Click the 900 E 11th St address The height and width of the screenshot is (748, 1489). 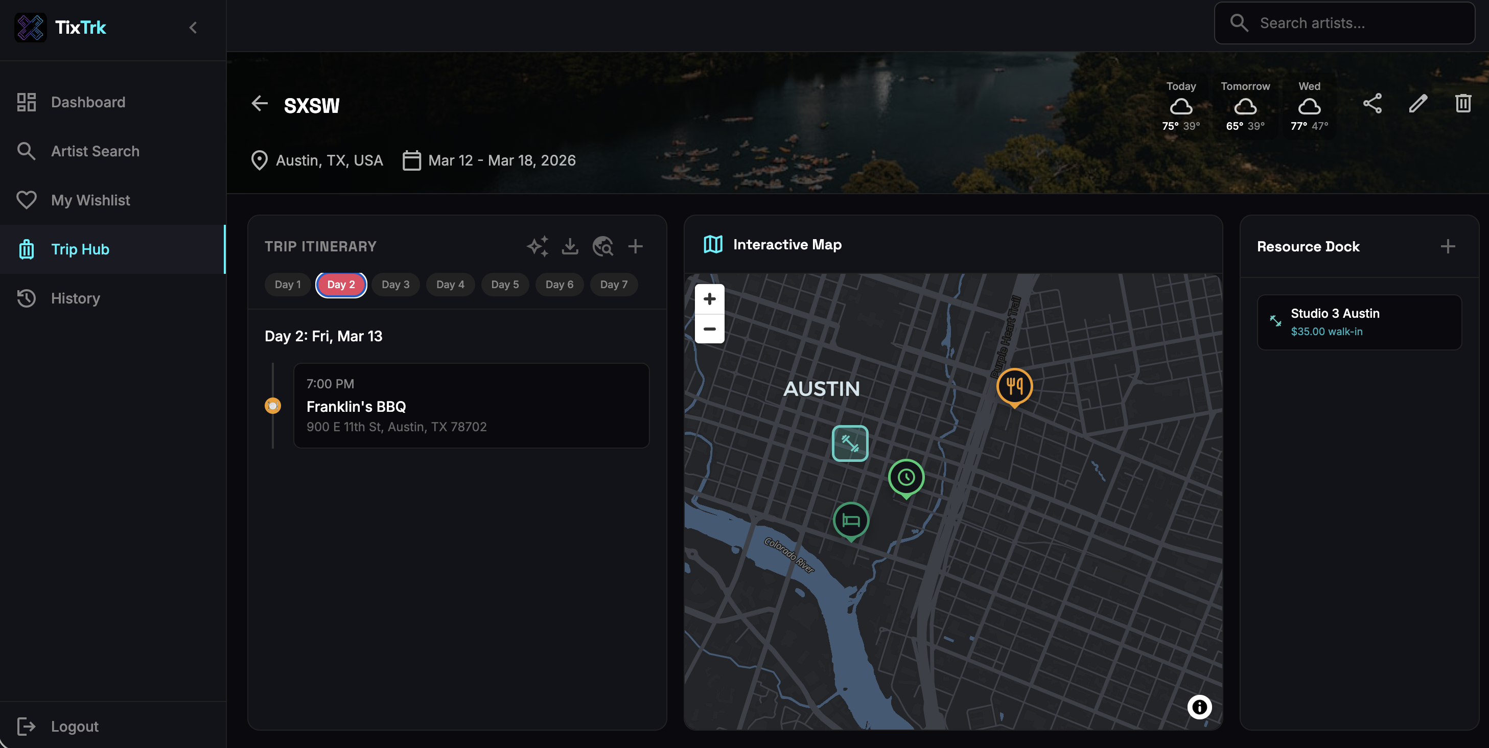(x=397, y=427)
